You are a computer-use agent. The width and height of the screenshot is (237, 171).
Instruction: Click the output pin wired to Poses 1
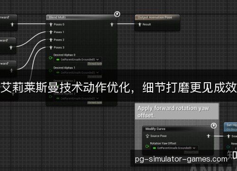pos(11,47)
